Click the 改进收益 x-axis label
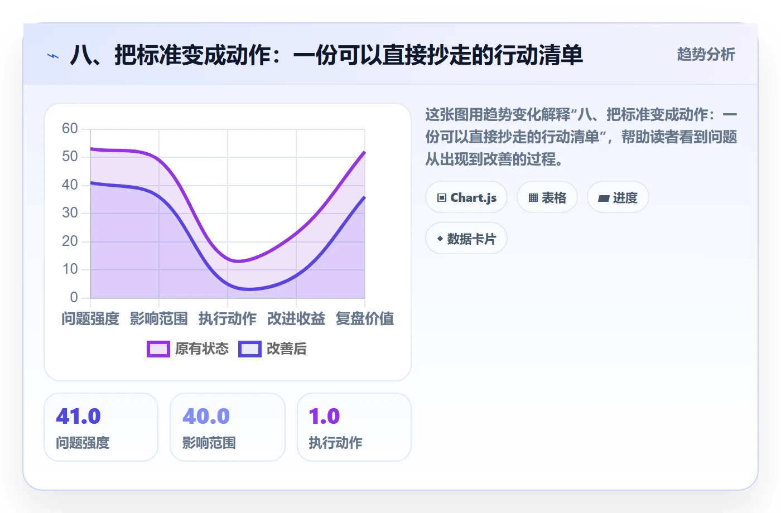The height and width of the screenshot is (513, 781). click(x=296, y=319)
